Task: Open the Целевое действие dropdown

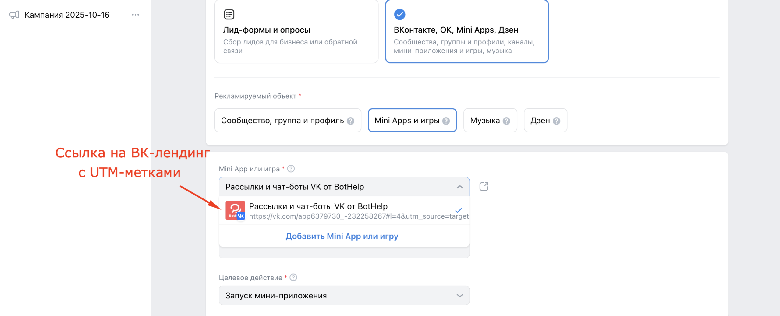Action: point(344,295)
